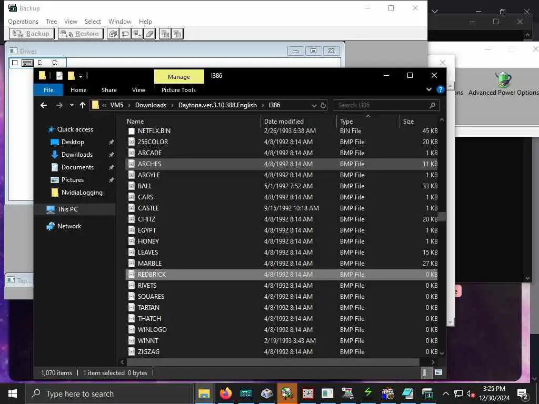
Task: Open Desktop in the navigation pane
Action: pos(73,142)
